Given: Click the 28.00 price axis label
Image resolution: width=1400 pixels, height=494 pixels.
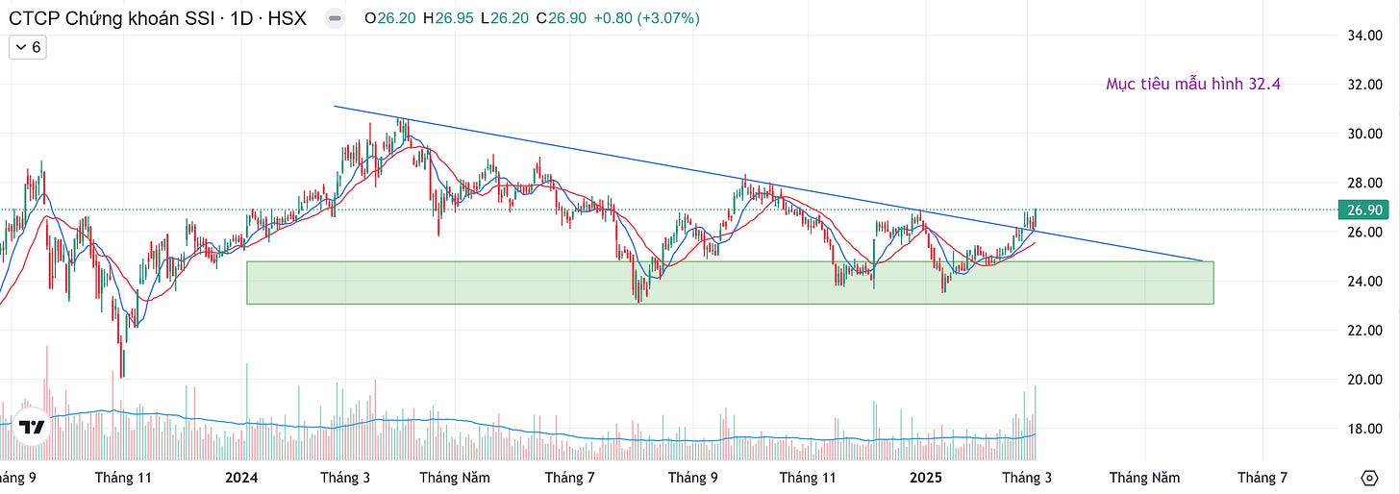Looking at the screenshot, I should pos(1365,183).
